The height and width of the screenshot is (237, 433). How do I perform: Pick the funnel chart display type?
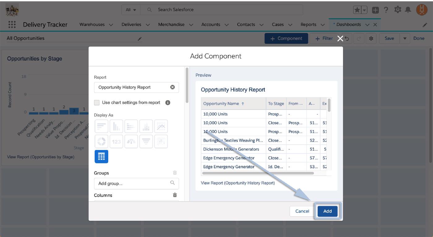point(146,141)
